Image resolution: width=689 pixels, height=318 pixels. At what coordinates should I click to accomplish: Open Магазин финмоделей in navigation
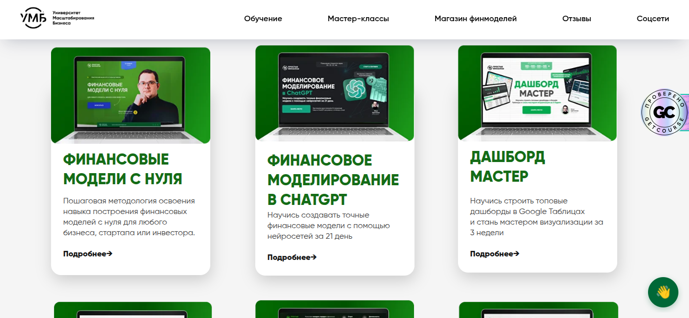tap(476, 19)
